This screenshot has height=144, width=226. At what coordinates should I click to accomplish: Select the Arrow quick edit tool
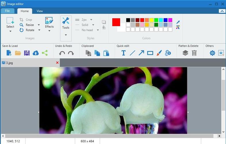coord(141,53)
